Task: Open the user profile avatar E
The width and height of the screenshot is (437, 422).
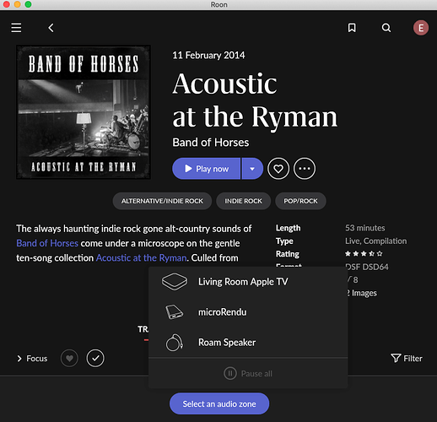Action: [x=421, y=28]
